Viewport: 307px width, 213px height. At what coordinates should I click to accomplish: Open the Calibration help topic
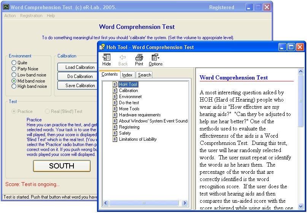click(x=129, y=91)
